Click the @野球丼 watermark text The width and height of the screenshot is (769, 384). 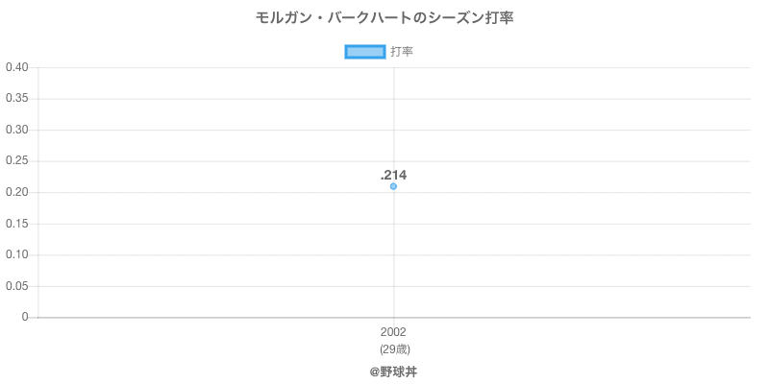394,371
